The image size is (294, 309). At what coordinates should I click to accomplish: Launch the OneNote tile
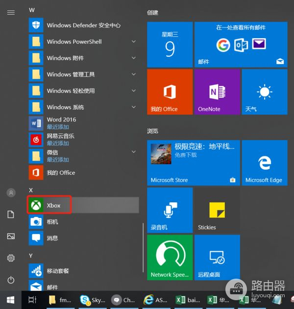tap(217, 92)
